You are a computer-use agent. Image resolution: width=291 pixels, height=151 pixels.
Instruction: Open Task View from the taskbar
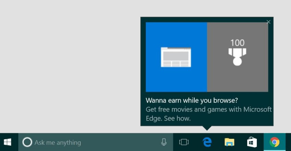click(x=184, y=142)
